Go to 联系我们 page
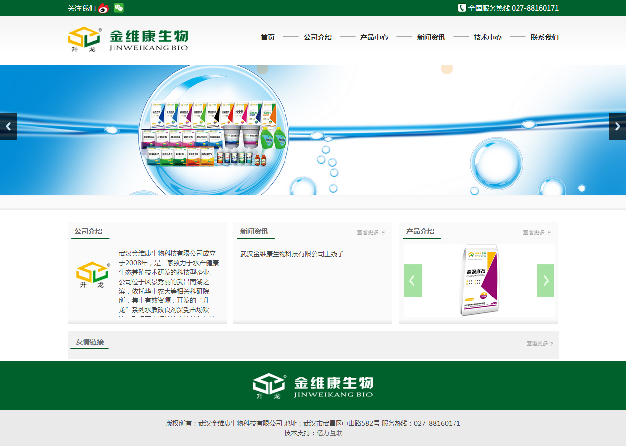Viewport: 626px width, 446px height. (x=544, y=37)
